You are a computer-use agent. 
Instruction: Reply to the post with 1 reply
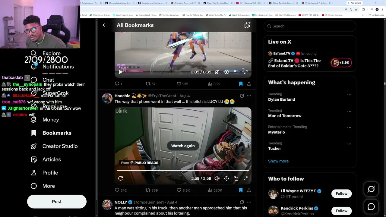pos(119,84)
